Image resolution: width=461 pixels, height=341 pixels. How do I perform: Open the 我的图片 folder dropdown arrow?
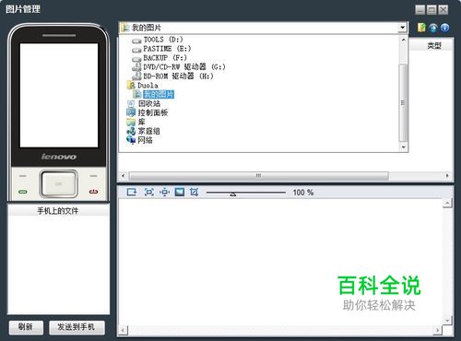pos(402,28)
